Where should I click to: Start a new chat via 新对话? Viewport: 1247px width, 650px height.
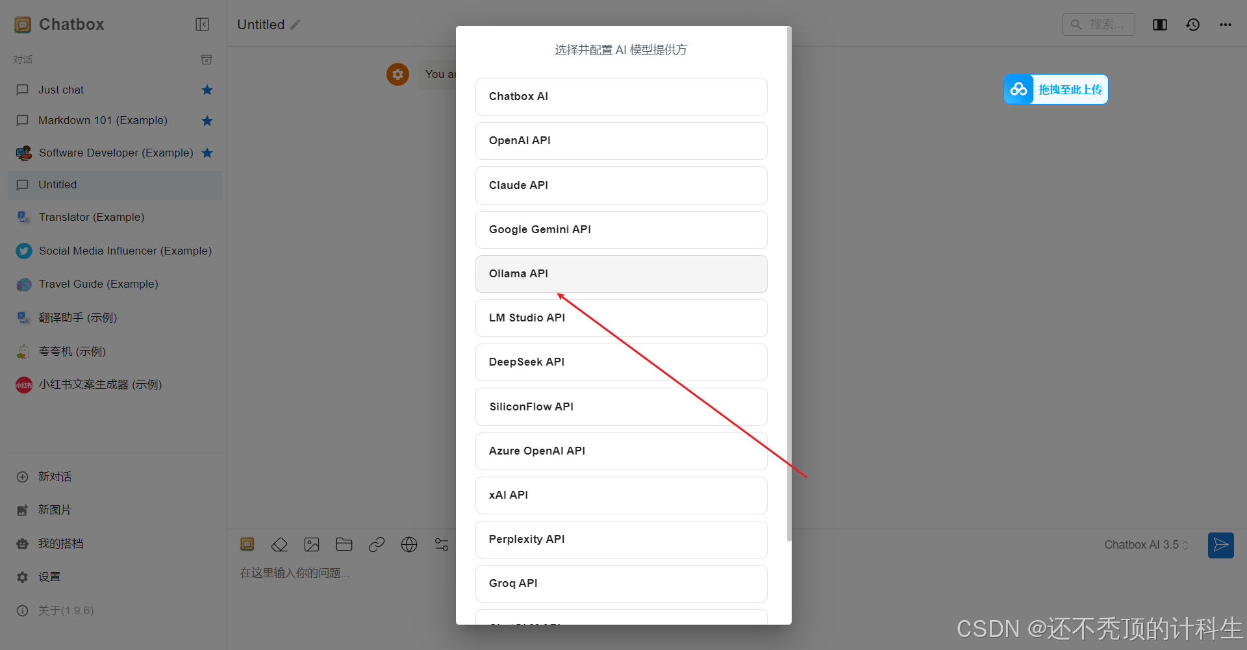115,477
